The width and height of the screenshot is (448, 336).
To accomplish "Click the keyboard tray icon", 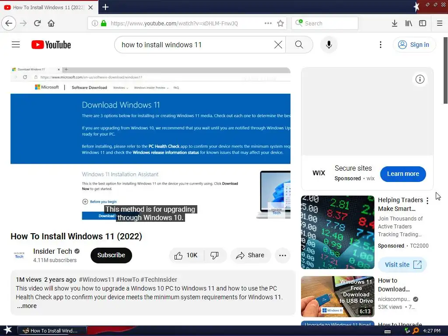I will (x=388, y=331).
